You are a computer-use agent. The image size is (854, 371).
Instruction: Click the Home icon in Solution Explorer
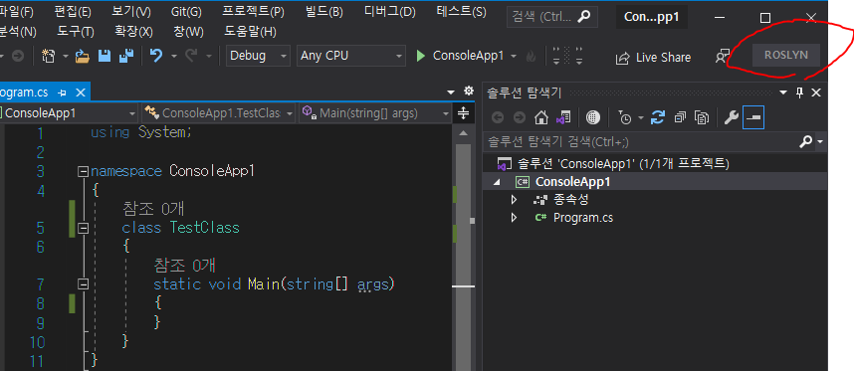(x=540, y=117)
